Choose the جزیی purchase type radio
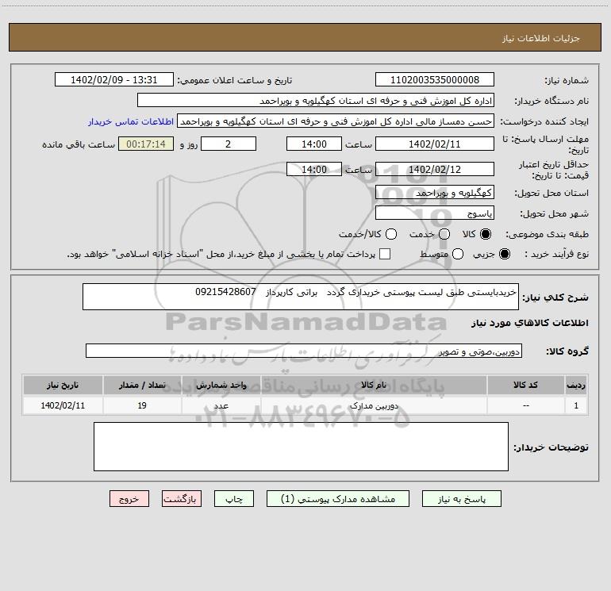The width and height of the screenshot is (611, 591). tap(505, 254)
